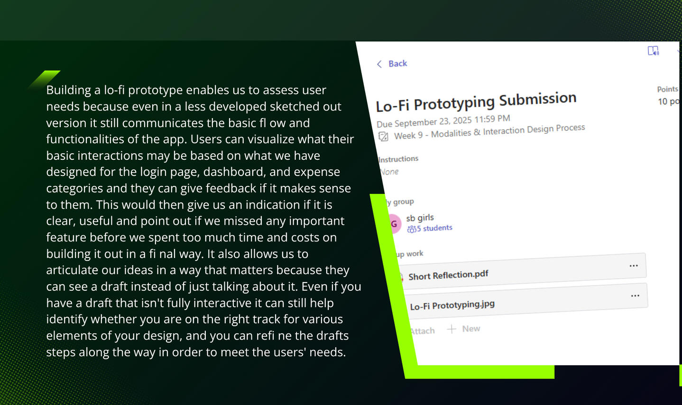This screenshot has height=405, width=682.
Task: Click the New button label
Action: (x=471, y=329)
